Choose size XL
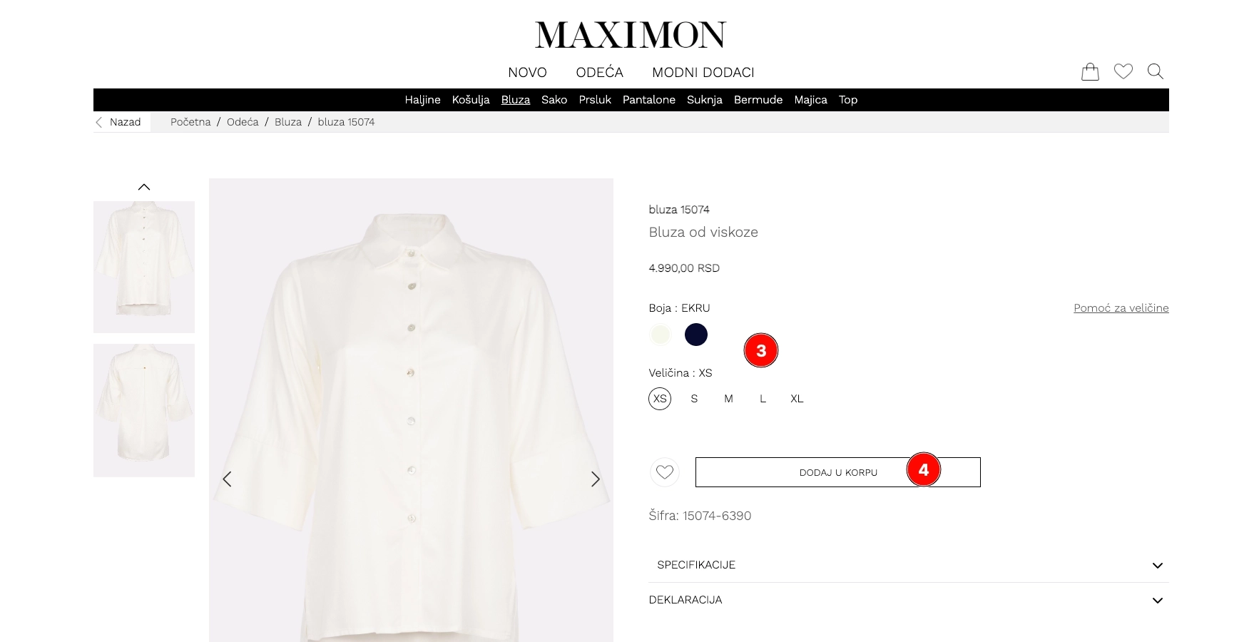The image size is (1259, 642). pos(797,399)
